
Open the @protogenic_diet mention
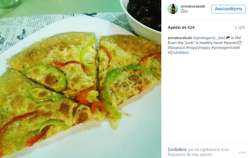tap(209, 38)
